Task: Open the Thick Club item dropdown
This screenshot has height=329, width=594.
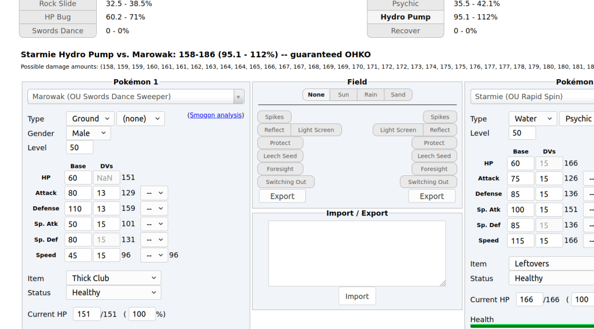Action: pyautogui.click(x=113, y=278)
